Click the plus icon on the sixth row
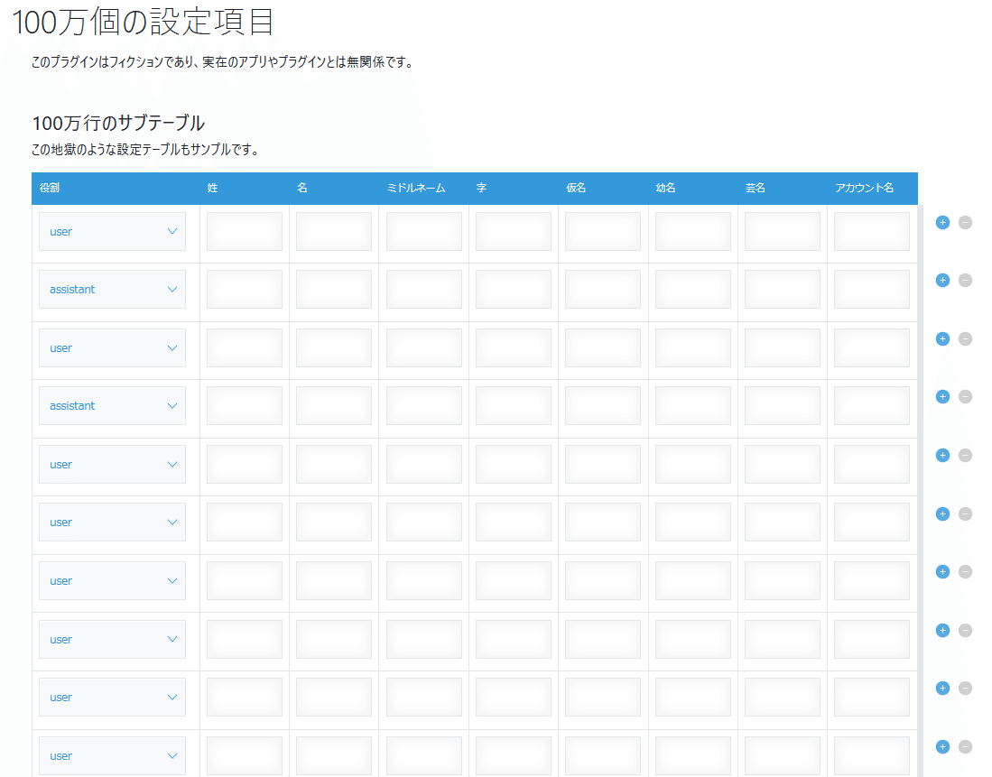This screenshot has height=777, width=992. coord(942,513)
